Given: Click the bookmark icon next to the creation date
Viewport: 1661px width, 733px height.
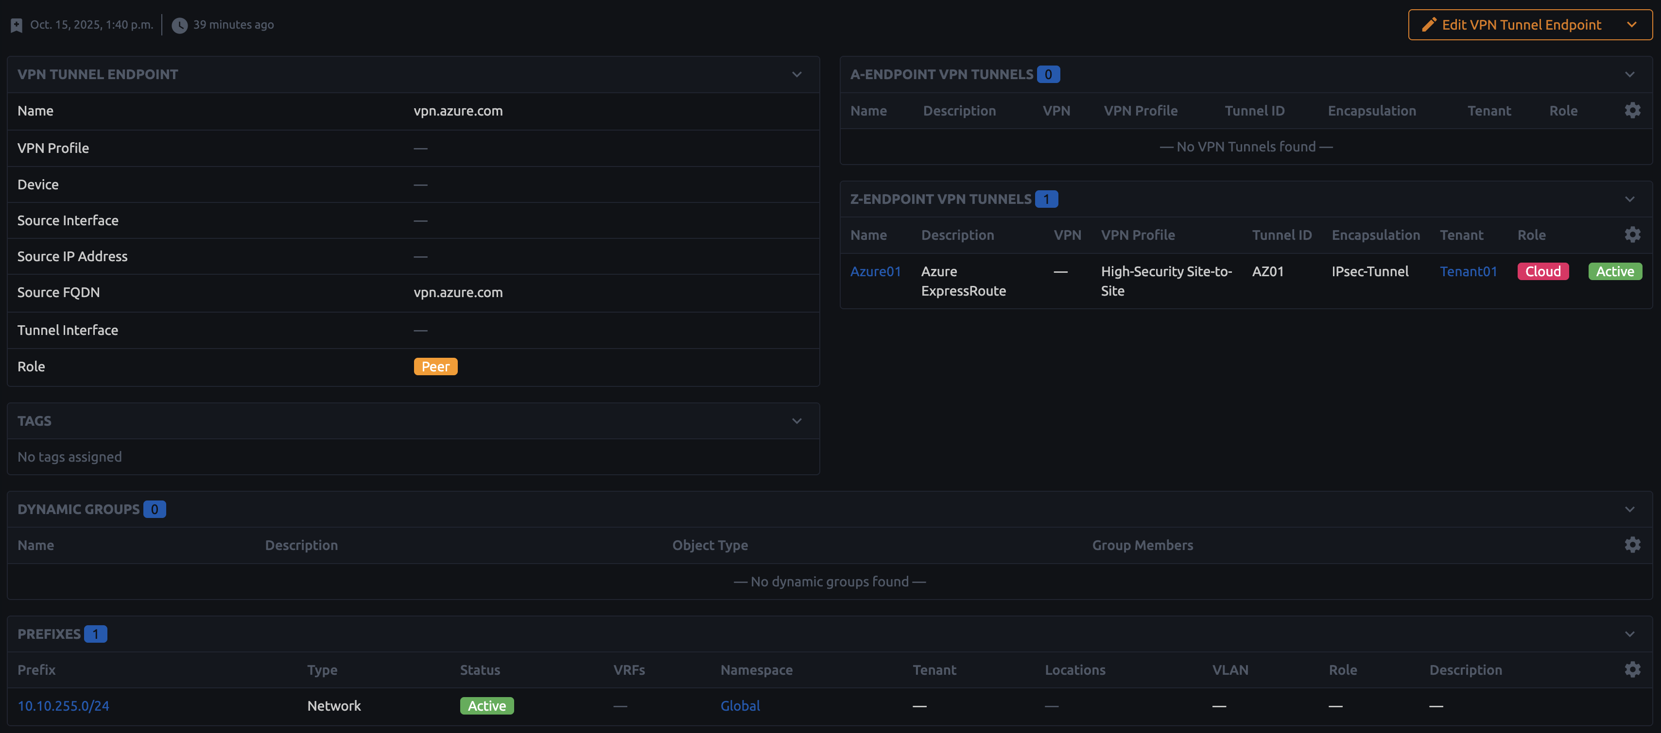Looking at the screenshot, I should point(16,24).
